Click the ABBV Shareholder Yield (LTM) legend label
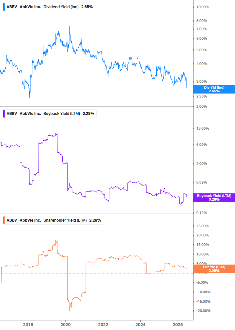The image size is (235, 330). pyautogui.click(x=53, y=220)
